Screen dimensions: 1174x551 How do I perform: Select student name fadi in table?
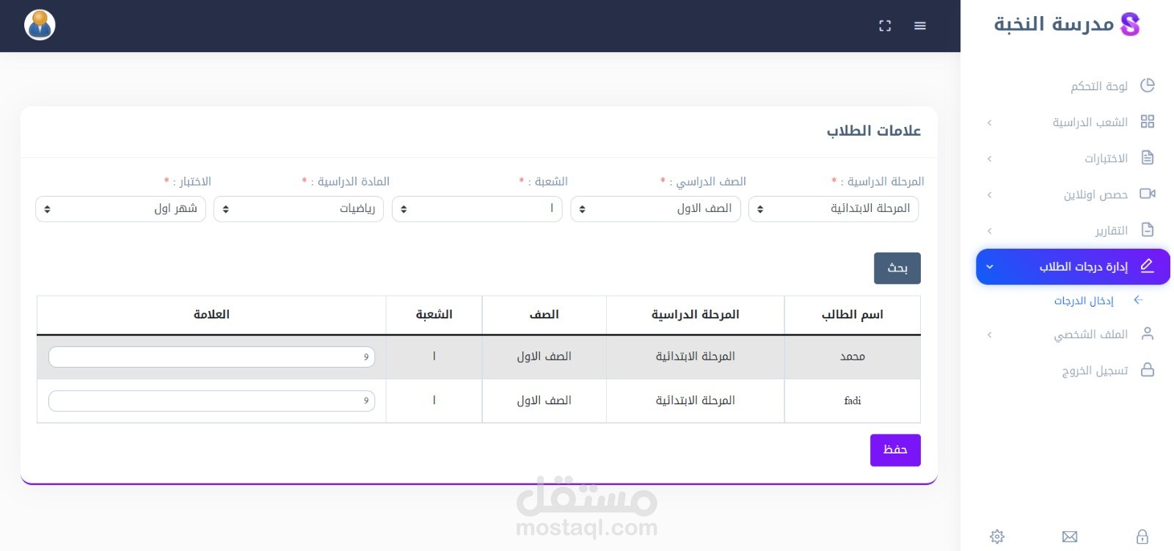(853, 401)
